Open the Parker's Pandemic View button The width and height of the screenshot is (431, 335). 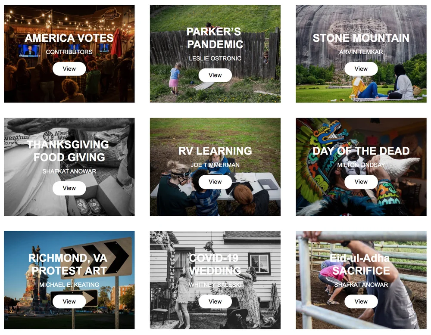pyautogui.click(x=215, y=75)
